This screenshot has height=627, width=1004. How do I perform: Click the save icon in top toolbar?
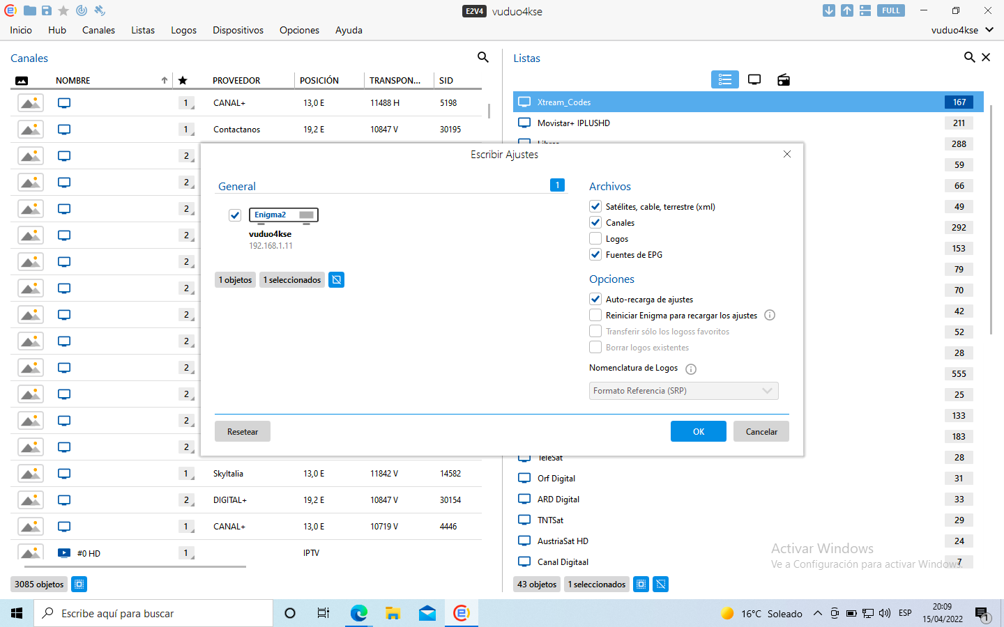click(47, 10)
